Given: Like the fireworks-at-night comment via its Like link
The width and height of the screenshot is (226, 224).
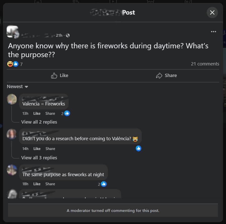Looking at the screenshot, I should (x=37, y=184).
